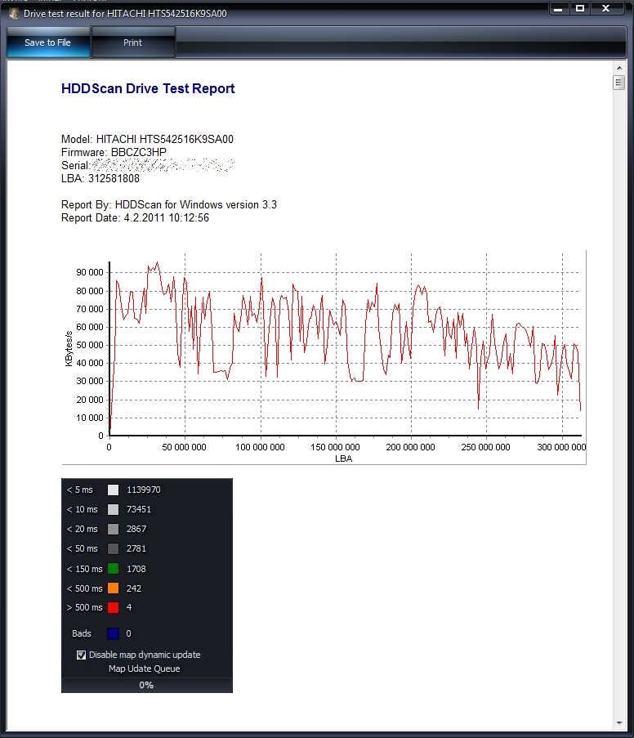Select the orange < 500 ms swatch

(x=114, y=588)
